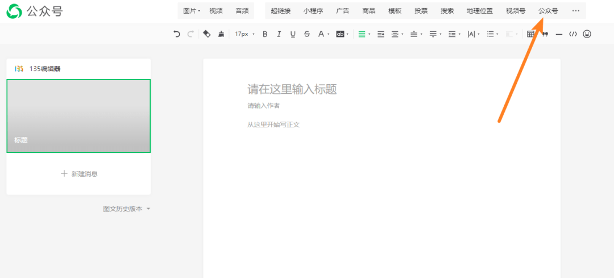614x278 pixels.
Task: Toggle italic formatting
Action: coord(279,34)
